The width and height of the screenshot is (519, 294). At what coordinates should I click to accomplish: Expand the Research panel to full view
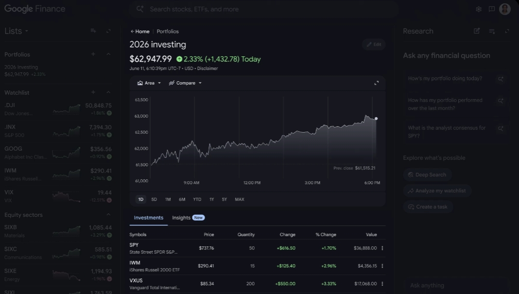(x=507, y=31)
